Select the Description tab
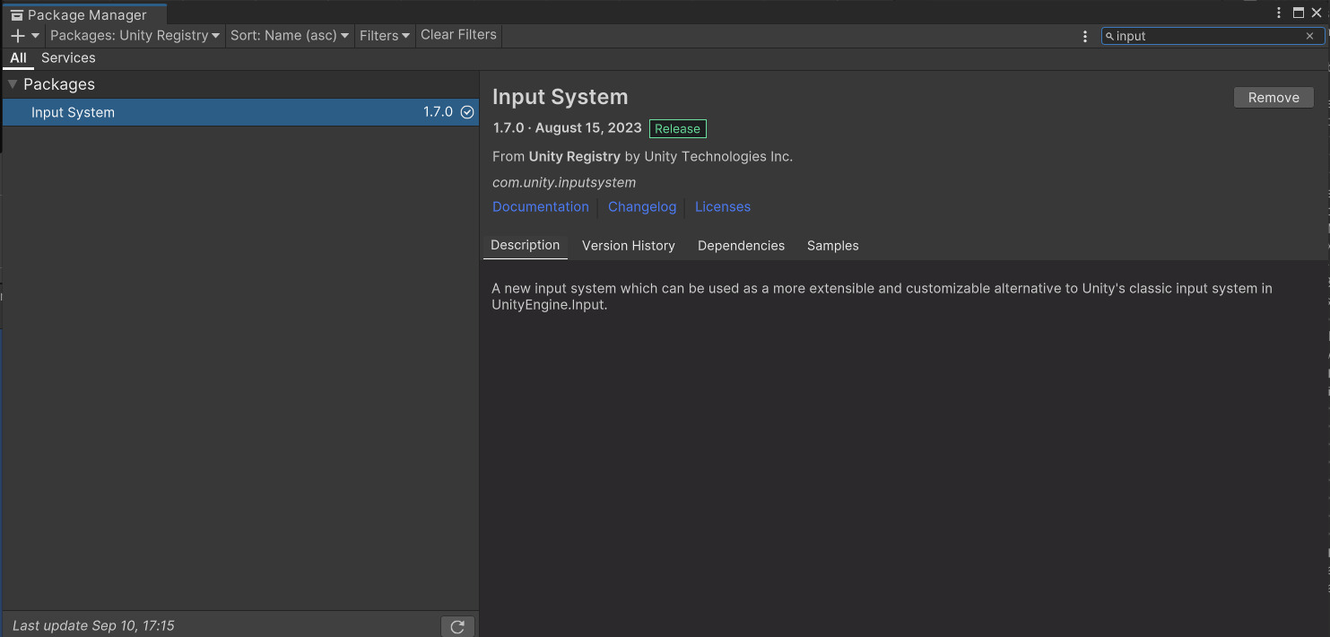Screen dimensions: 1330x637 [525, 246]
